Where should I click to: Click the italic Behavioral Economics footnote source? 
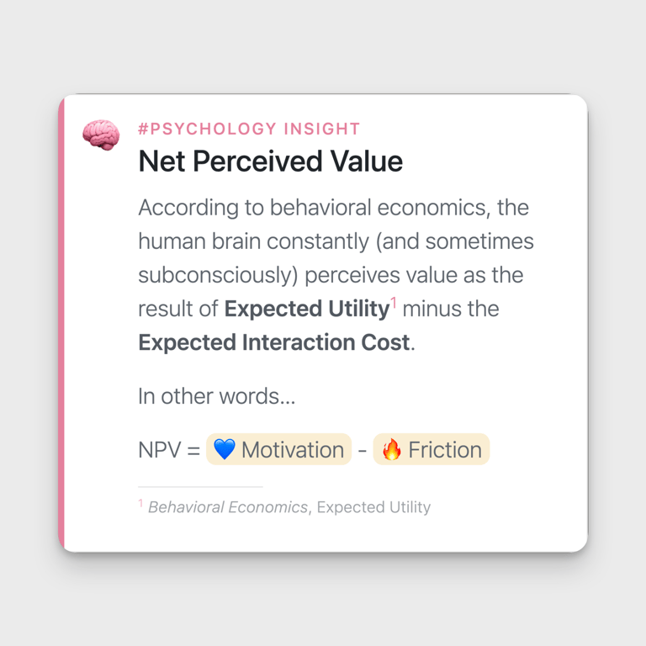click(228, 507)
